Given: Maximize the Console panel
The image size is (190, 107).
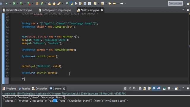Looking at the screenshot, I should [x=188, y=88].
